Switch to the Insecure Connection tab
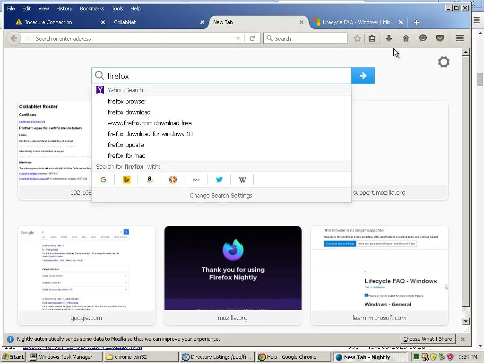The height and width of the screenshot is (363, 484). click(56, 22)
